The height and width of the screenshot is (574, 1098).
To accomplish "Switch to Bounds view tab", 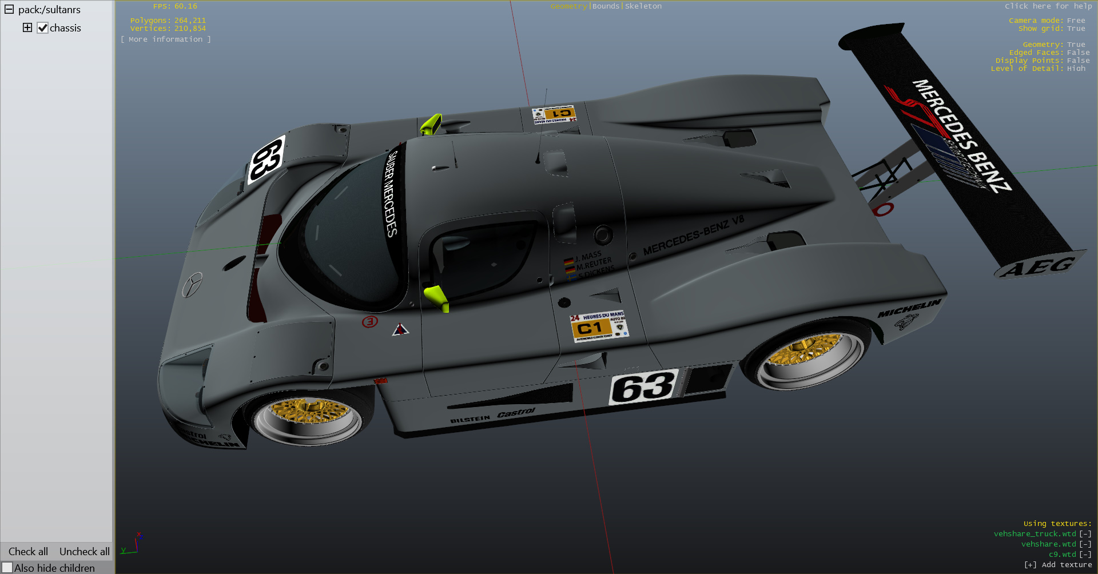I will coord(606,6).
